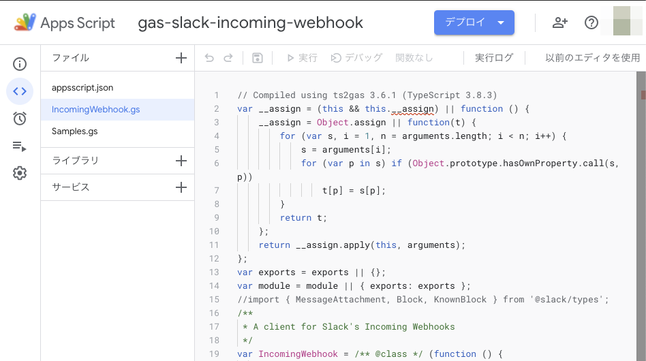Open Project Settings gear icon

[20, 173]
